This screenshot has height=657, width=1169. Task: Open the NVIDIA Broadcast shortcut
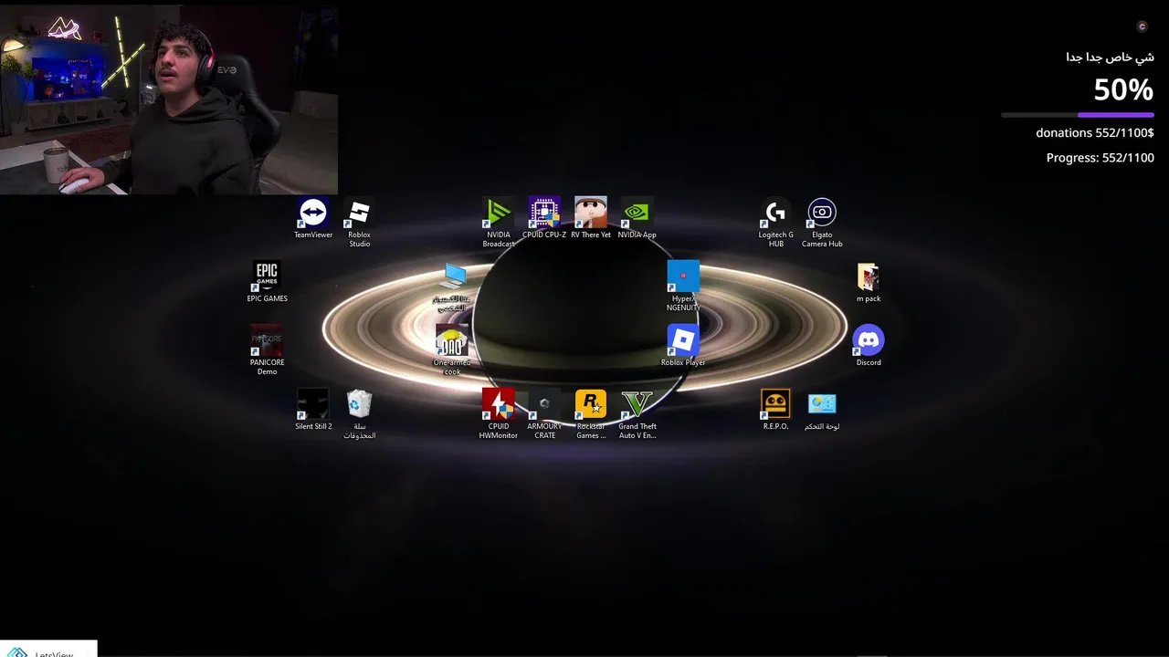498,224
